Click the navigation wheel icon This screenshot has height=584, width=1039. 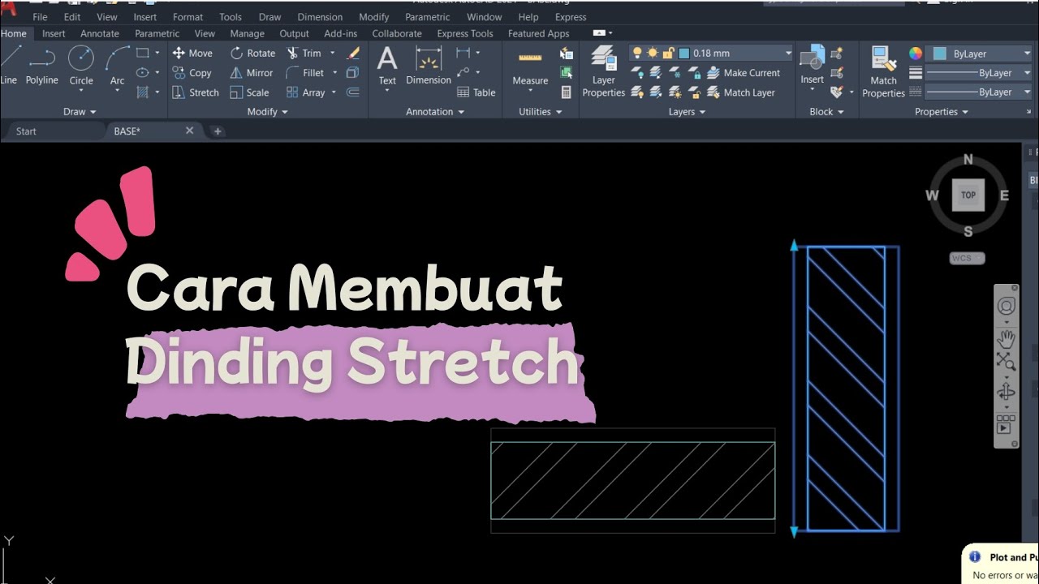[1007, 306]
